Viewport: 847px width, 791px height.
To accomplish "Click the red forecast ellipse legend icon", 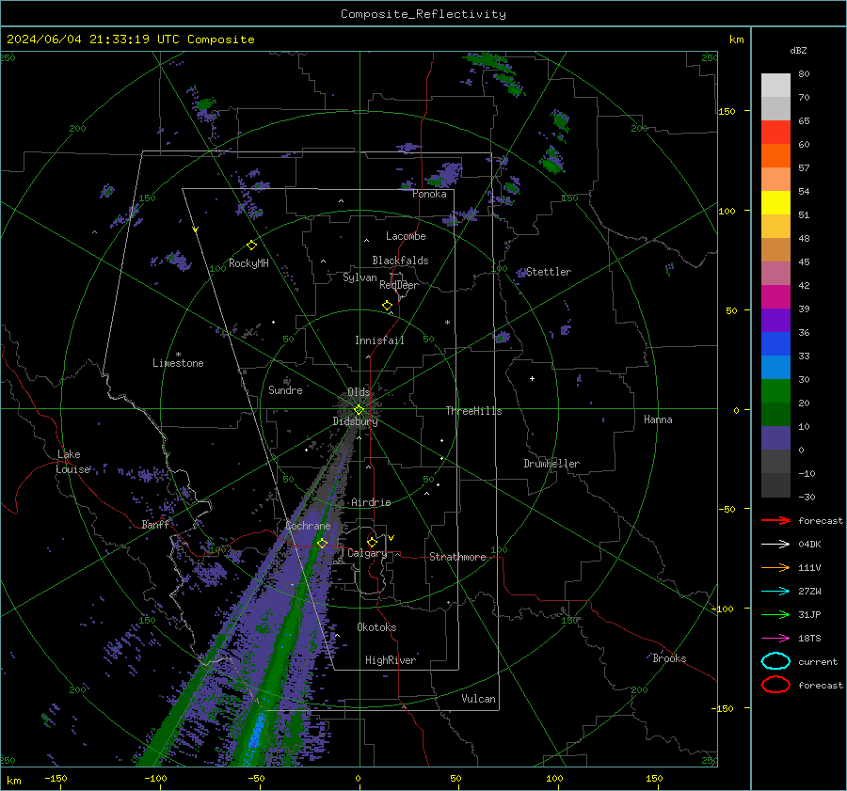I will [775, 685].
